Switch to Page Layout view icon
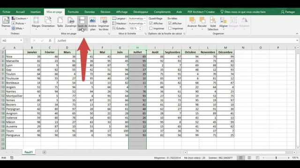 pyautogui.click(x=249, y=158)
